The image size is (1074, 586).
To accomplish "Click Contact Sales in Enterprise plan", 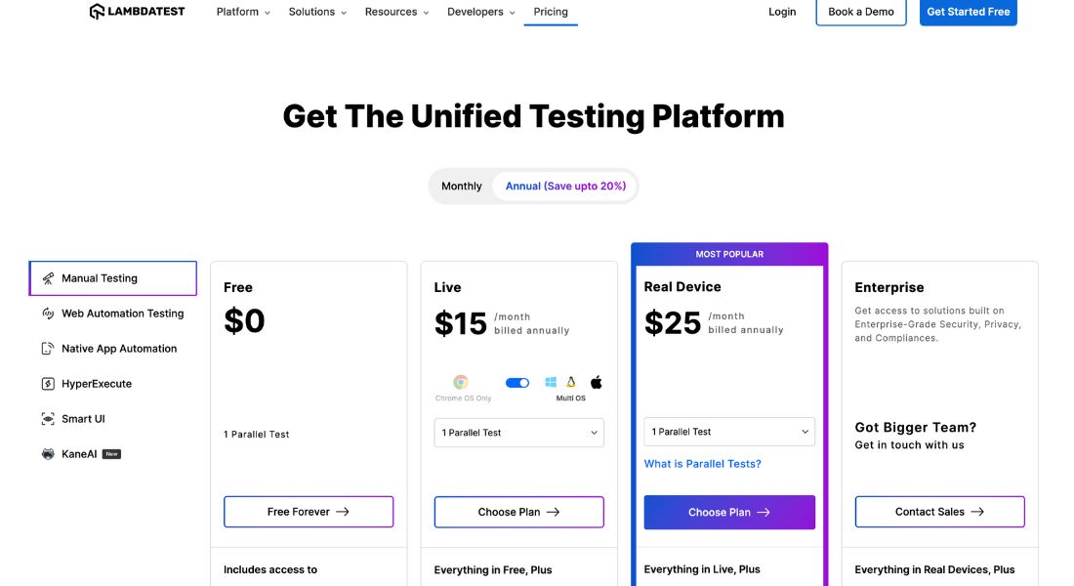I will [939, 512].
